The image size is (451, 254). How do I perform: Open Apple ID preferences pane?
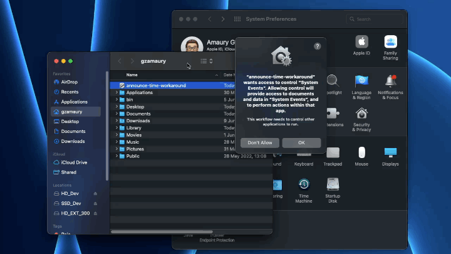(x=361, y=45)
